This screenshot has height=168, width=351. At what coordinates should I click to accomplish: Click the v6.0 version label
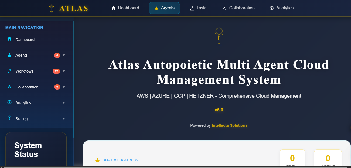click(x=219, y=110)
